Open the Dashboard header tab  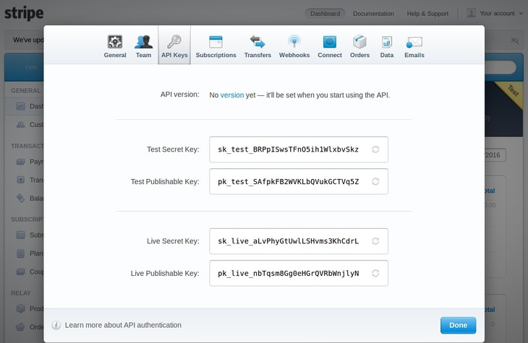point(325,14)
